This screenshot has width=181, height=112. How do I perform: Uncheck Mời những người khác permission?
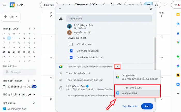pyautogui.click(x=71, y=51)
